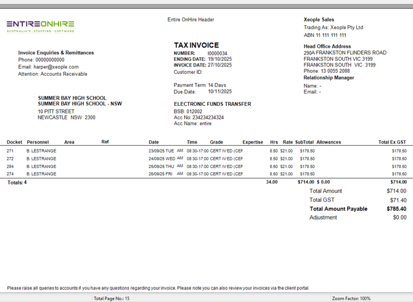
Task: Click the Total Ex GST column header
Action: [392, 142]
